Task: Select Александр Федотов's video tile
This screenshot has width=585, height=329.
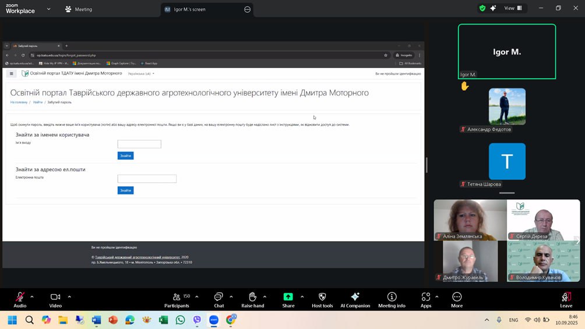Action: 507,107
